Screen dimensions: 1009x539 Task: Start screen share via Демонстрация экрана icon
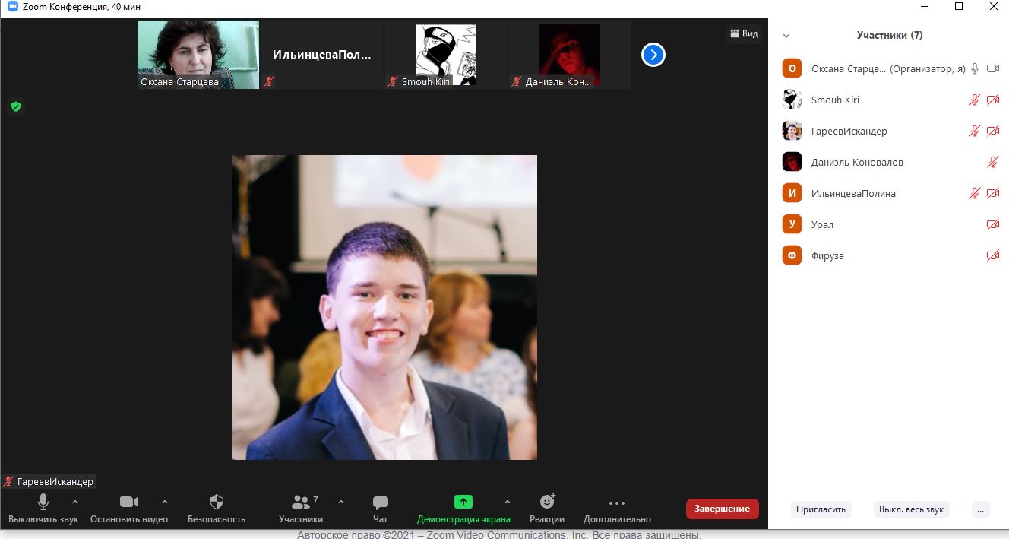pyautogui.click(x=463, y=502)
